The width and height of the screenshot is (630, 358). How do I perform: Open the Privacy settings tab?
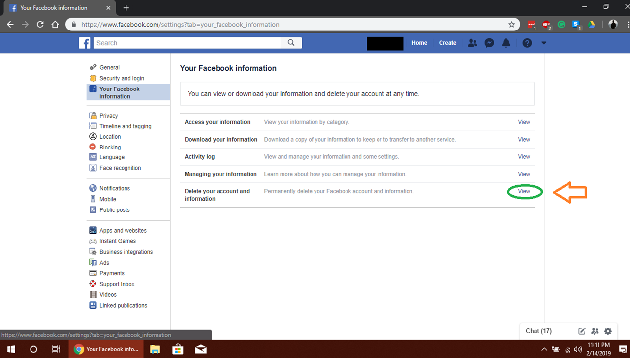pos(108,116)
